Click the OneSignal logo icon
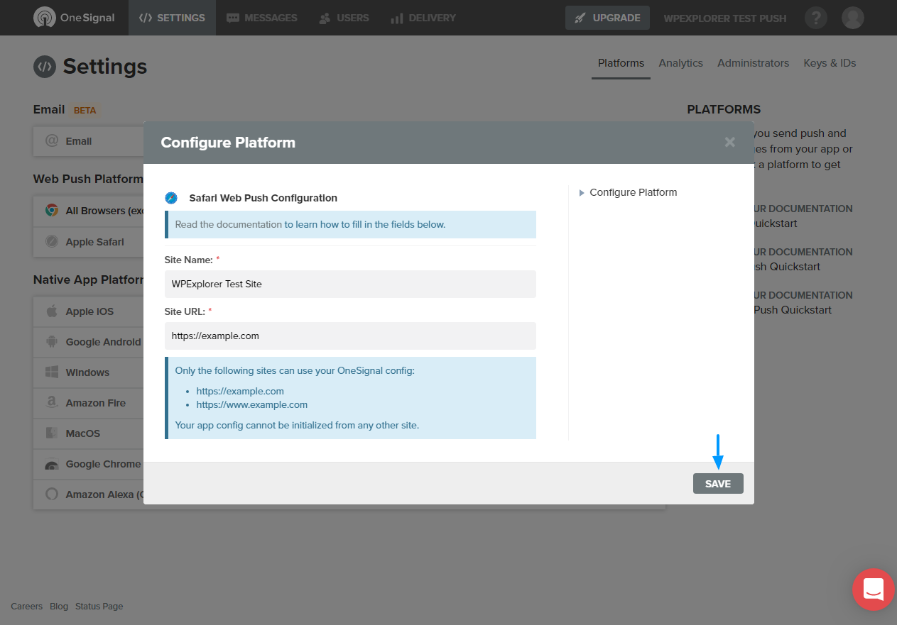 tap(45, 18)
